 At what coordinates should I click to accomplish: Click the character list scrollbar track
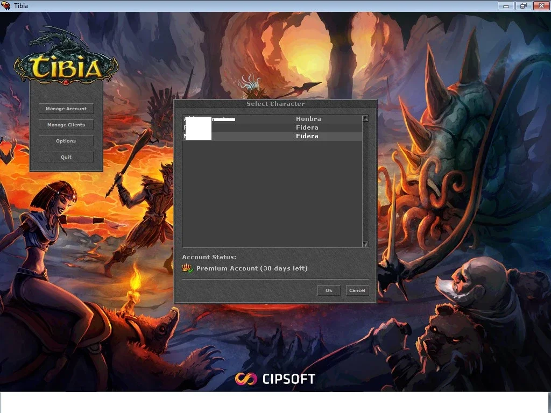point(365,181)
